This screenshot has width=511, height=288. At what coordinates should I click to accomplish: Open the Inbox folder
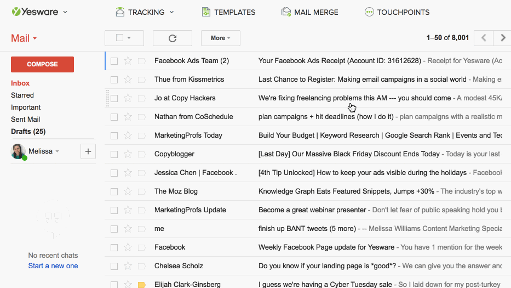(x=20, y=83)
